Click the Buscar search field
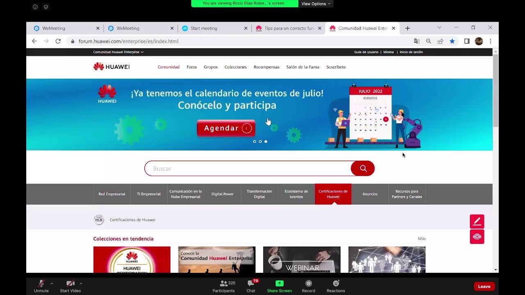 point(248,168)
